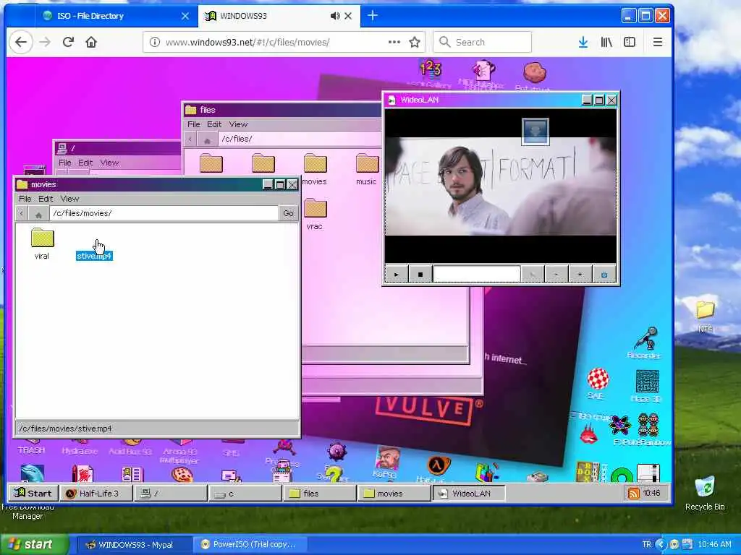Open the SAE red checkered ball icon

597,383
